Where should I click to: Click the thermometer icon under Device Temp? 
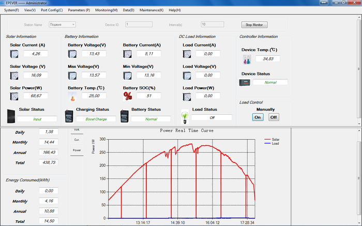point(247,59)
